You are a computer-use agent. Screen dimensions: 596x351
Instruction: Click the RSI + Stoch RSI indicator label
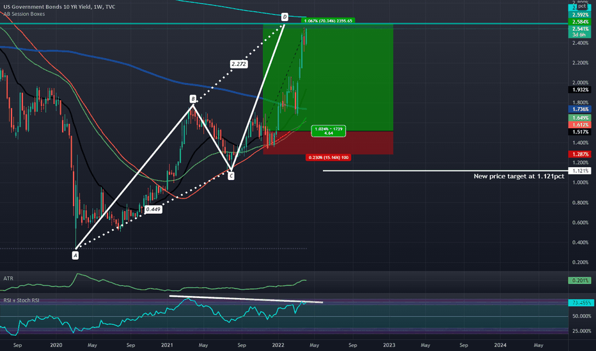click(x=21, y=300)
